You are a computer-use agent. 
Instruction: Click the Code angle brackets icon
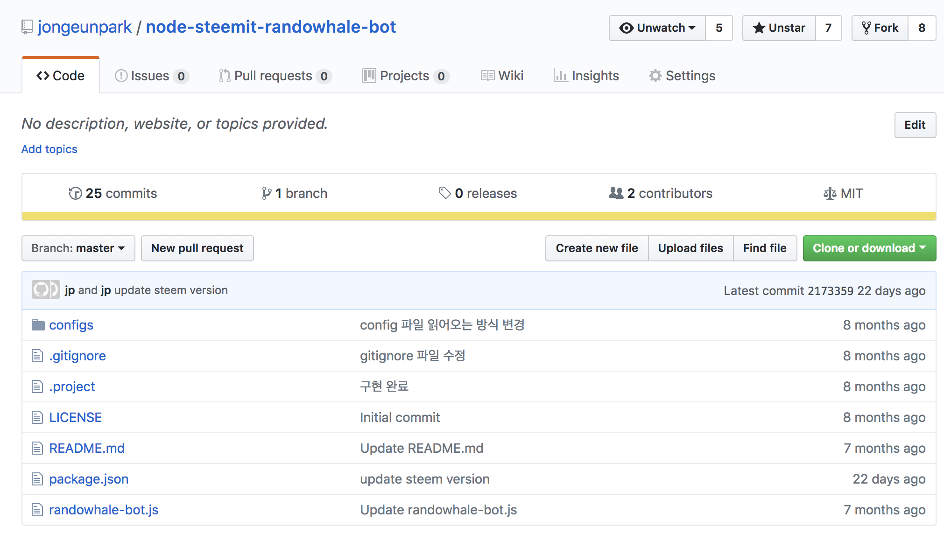43,76
